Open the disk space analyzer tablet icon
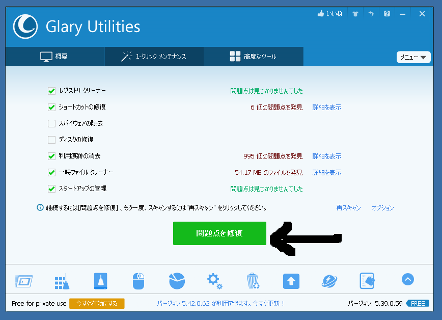The image size is (442, 320). [24, 281]
